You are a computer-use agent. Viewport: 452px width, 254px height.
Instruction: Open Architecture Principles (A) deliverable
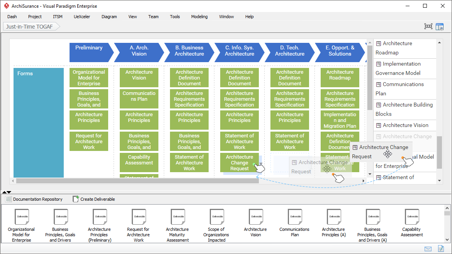(334, 223)
